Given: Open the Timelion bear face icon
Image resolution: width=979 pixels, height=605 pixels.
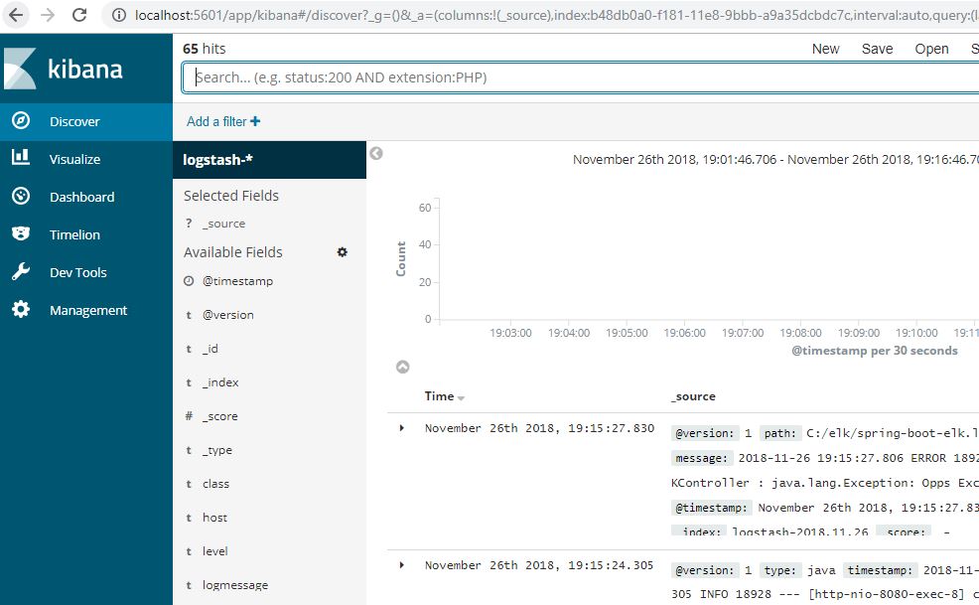Looking at the screenshot, I should (x=21, y=233).
